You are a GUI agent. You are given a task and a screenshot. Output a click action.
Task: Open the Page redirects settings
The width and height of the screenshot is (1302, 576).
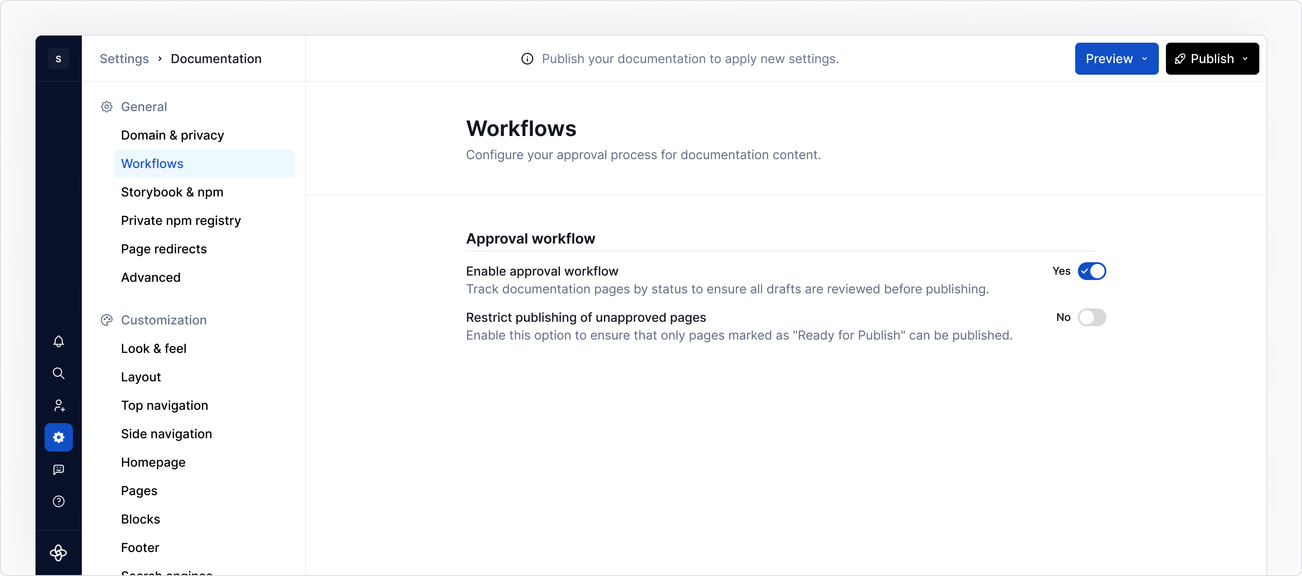[164, 248]
